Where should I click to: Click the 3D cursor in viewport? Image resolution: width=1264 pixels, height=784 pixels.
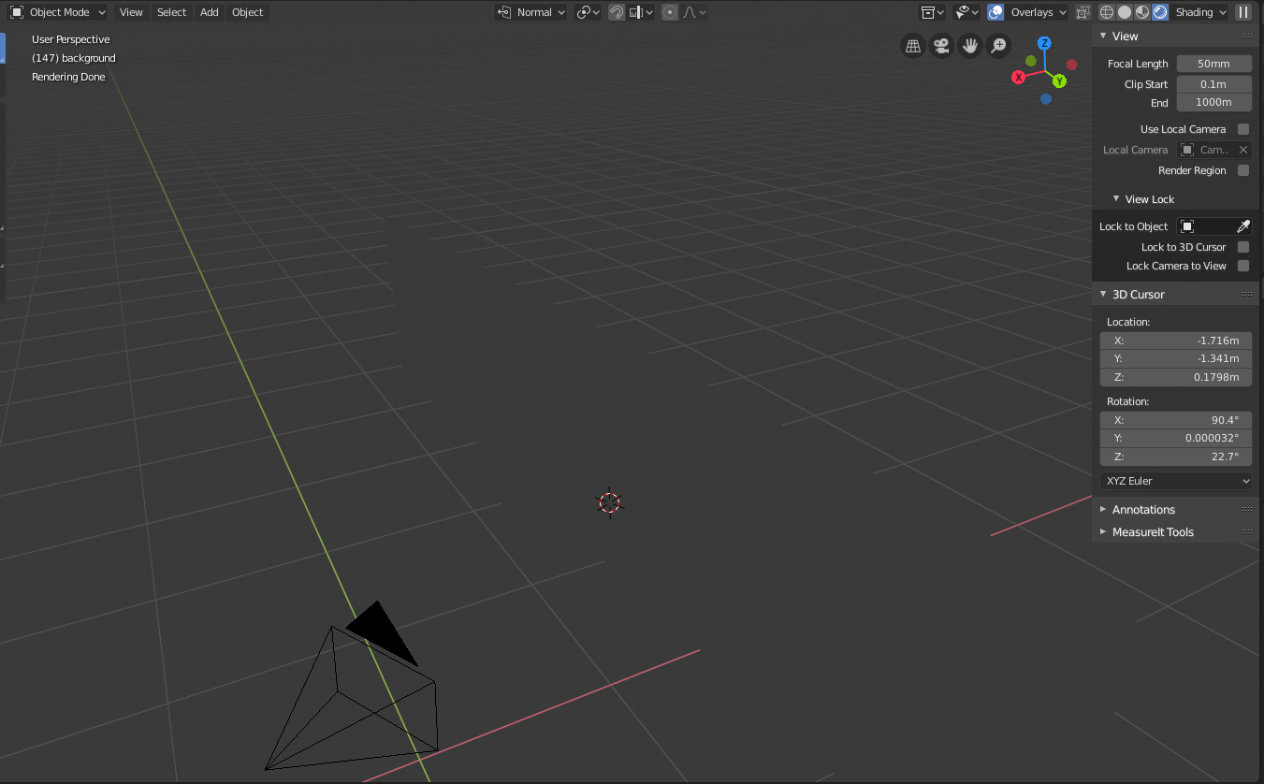tap(609, 502)
